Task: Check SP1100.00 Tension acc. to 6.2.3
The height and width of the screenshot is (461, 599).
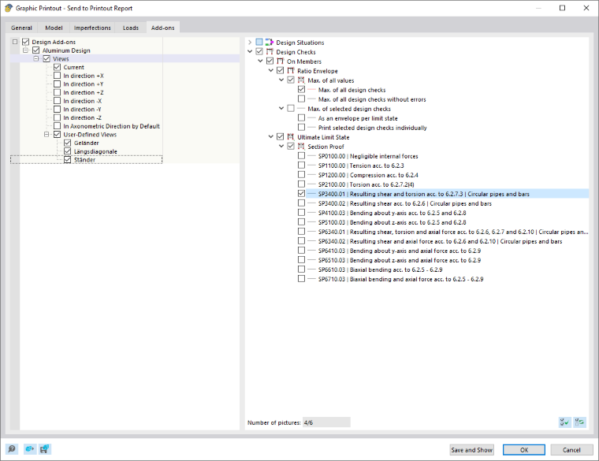Action: 301,165
